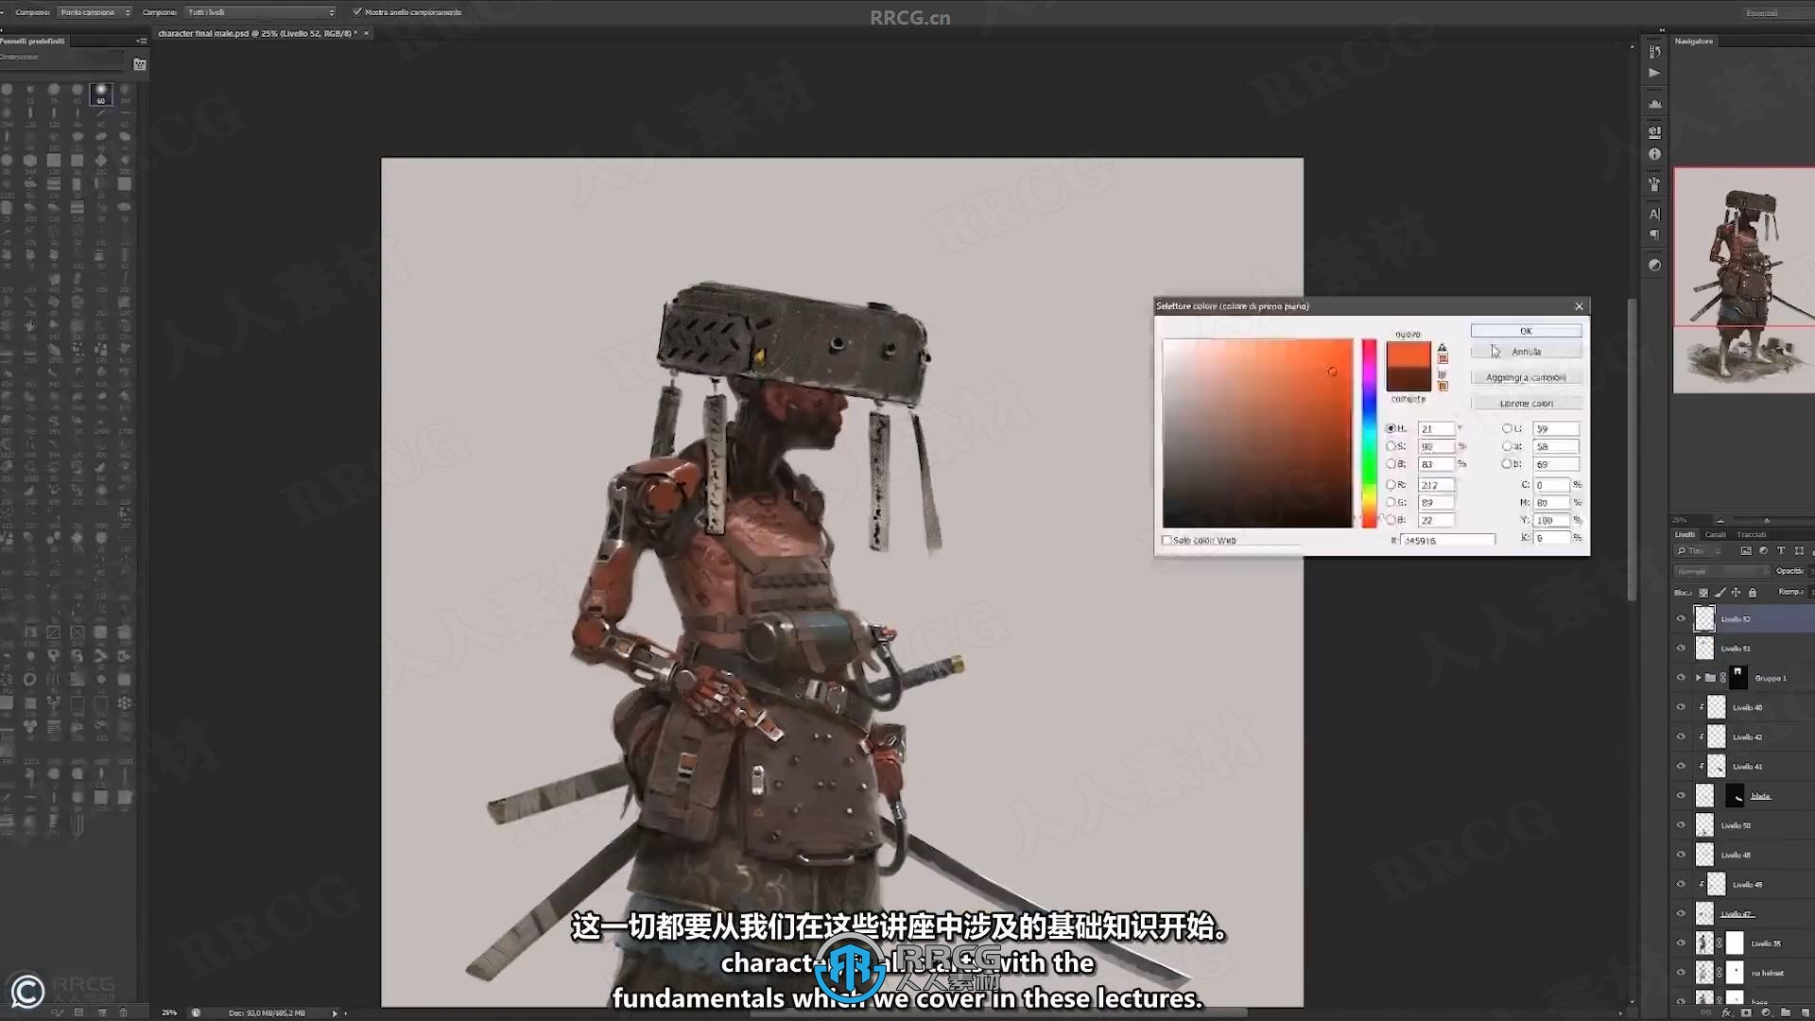Open the Histogram panel icon
Viewport: 1815px width, 1021px height.
click(x=1654, y=103)
